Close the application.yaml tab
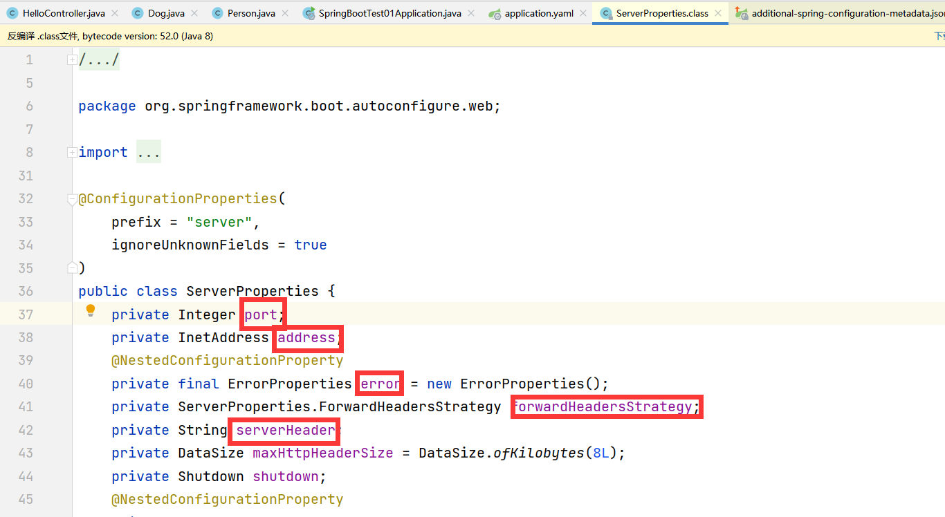This screenshot has height=517, width=945. 582,13
